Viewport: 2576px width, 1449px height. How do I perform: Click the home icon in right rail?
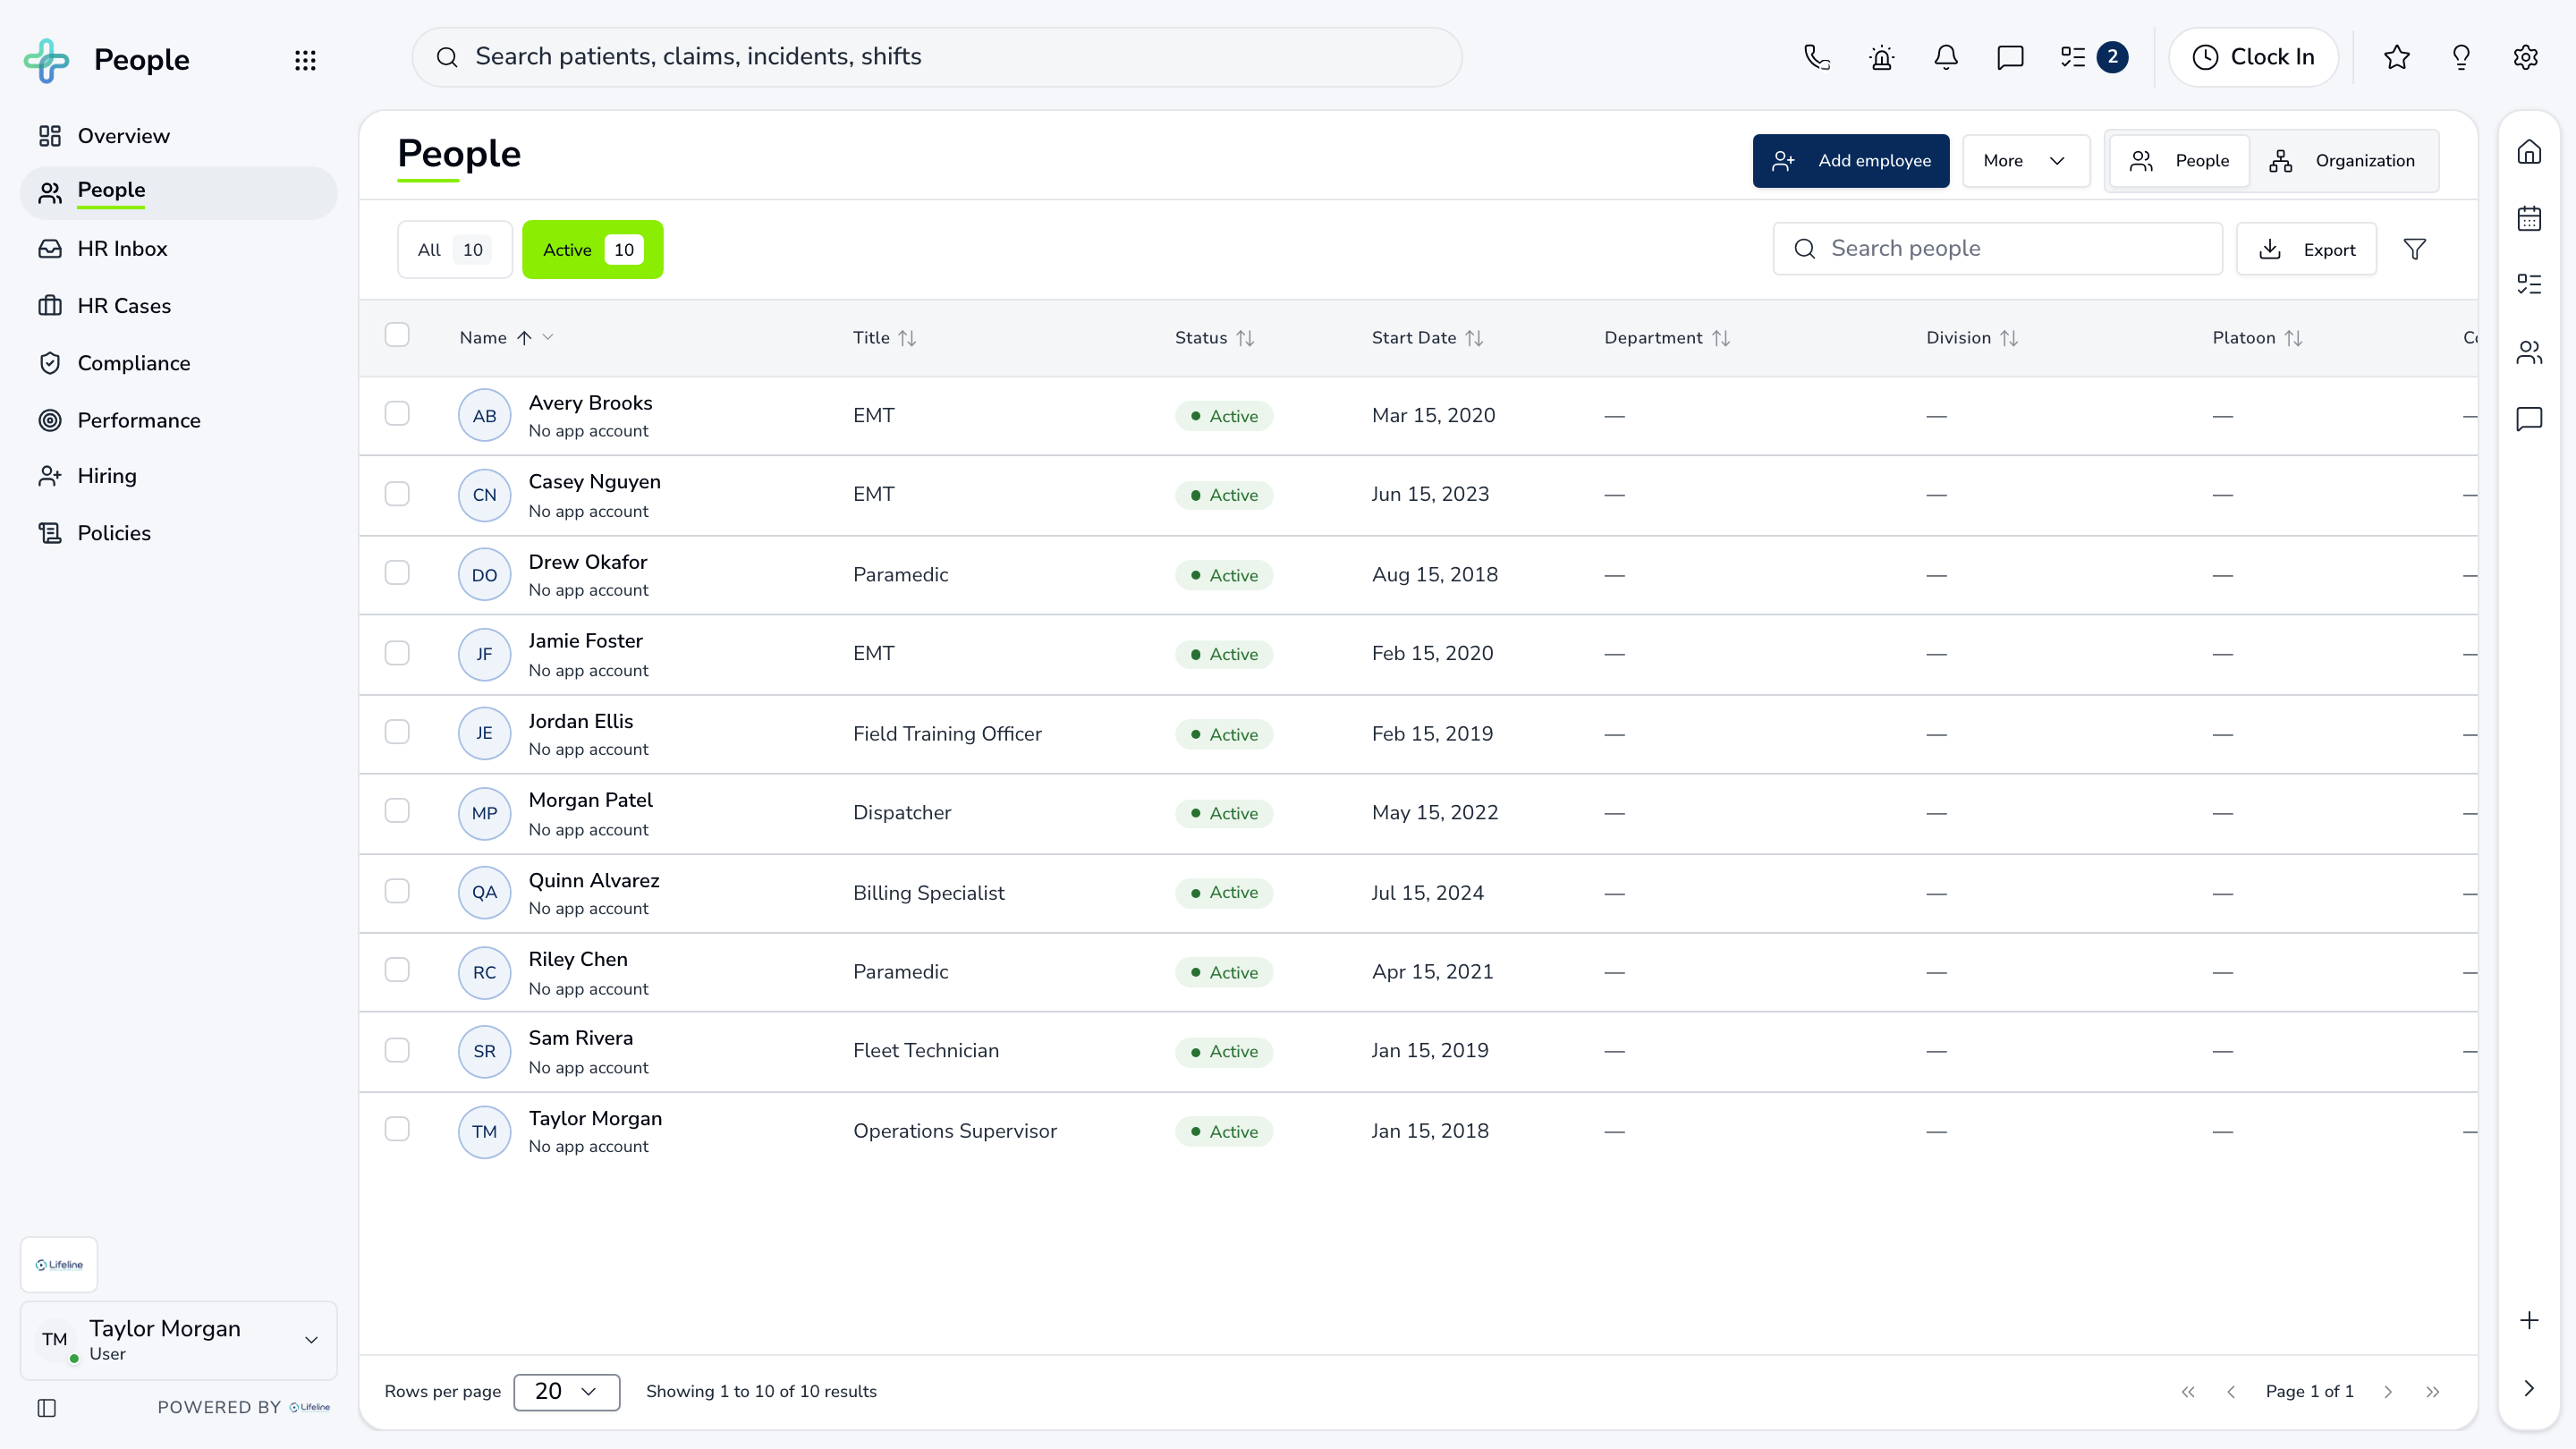pos(2529,152)
